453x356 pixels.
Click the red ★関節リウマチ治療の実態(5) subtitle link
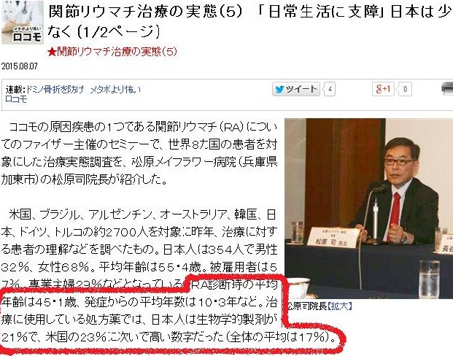(x=112, y=52)
